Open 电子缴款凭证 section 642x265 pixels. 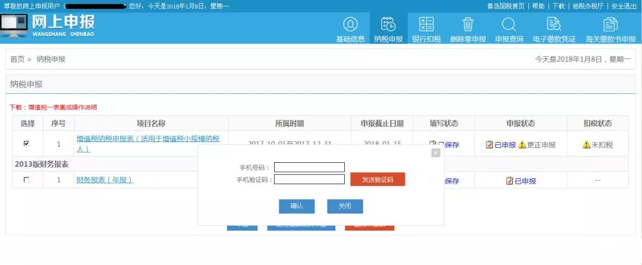coord(554,29)
